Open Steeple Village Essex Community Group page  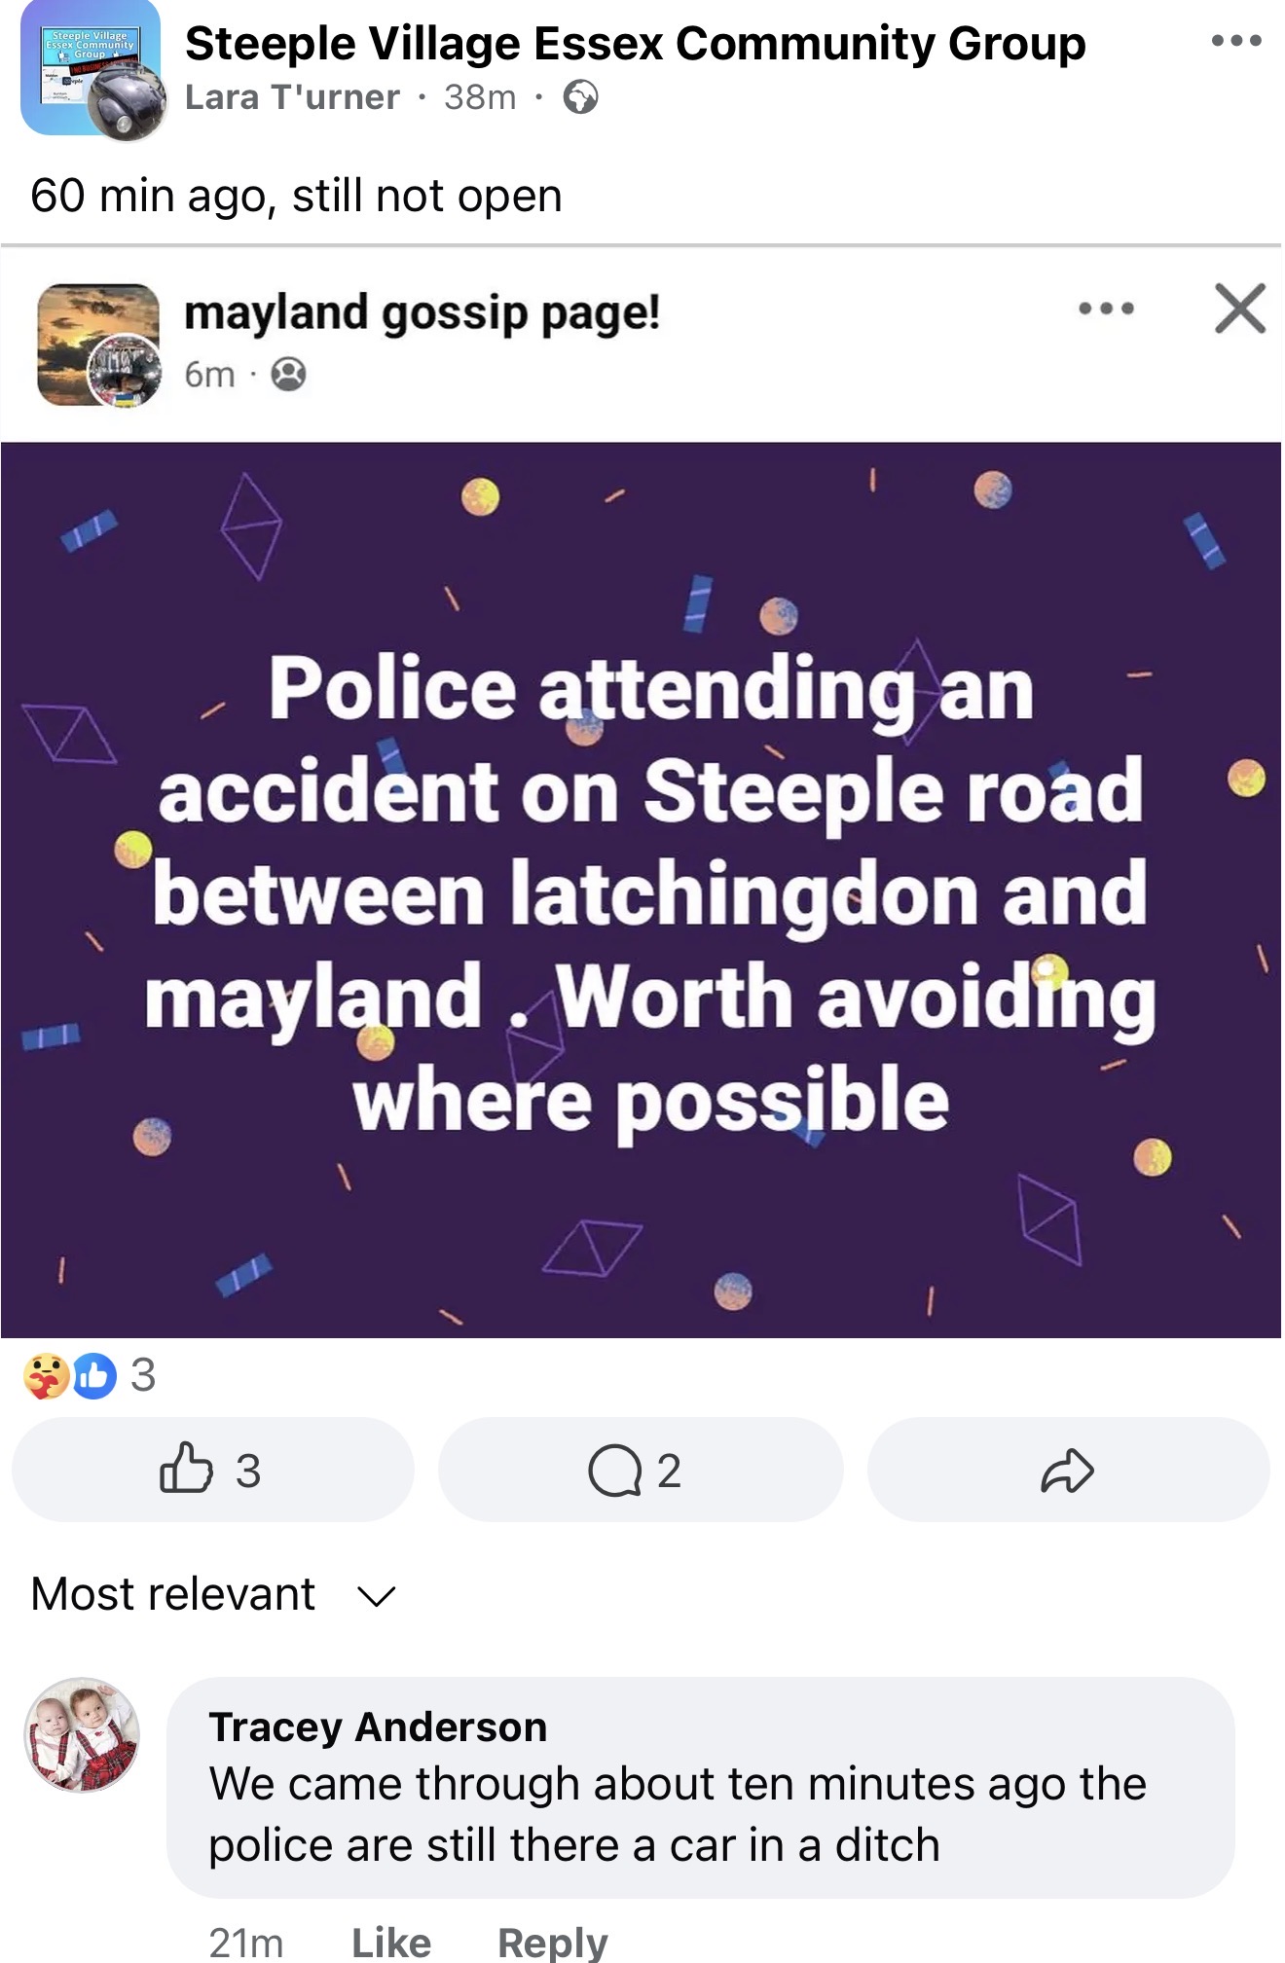(635, 44)
